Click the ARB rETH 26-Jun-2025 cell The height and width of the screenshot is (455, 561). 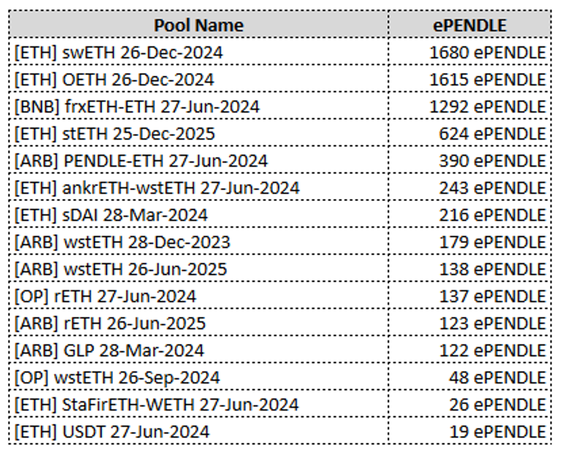click(x=110, y=323)
